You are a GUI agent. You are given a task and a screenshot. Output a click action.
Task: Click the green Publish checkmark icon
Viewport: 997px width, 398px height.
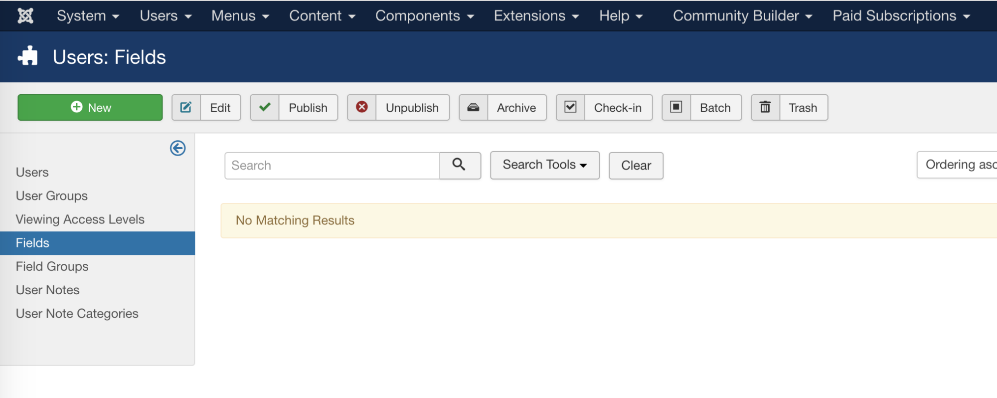pyautogui.click(x=265, y=107)
